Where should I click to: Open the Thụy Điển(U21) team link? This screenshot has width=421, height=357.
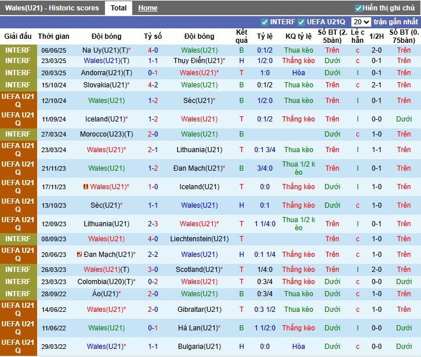(198, 61)
